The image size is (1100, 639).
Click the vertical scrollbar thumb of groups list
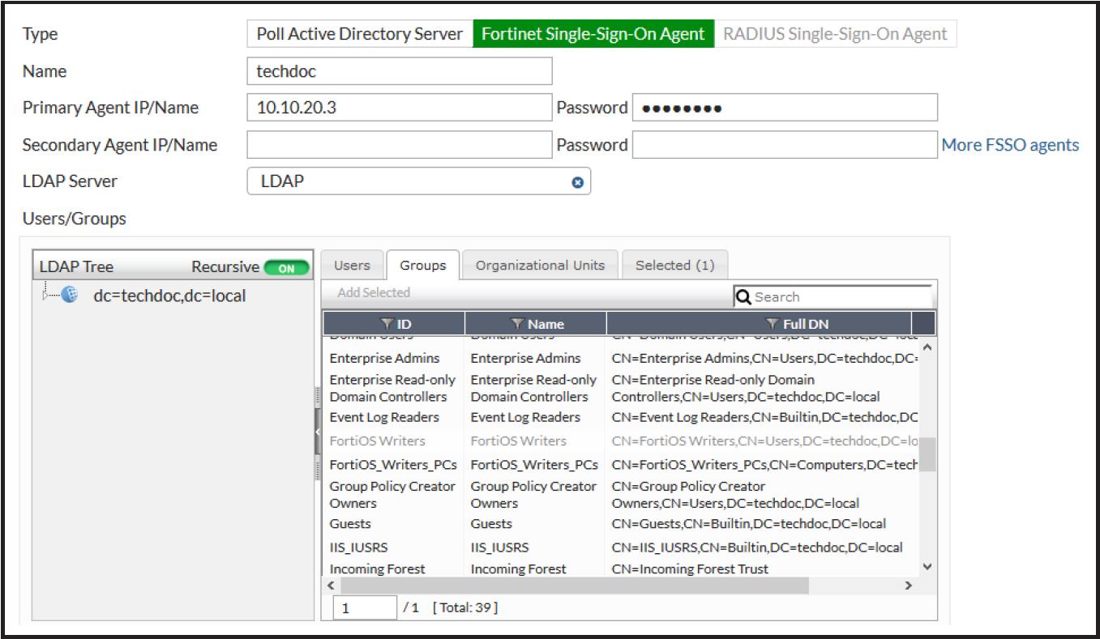927,454
